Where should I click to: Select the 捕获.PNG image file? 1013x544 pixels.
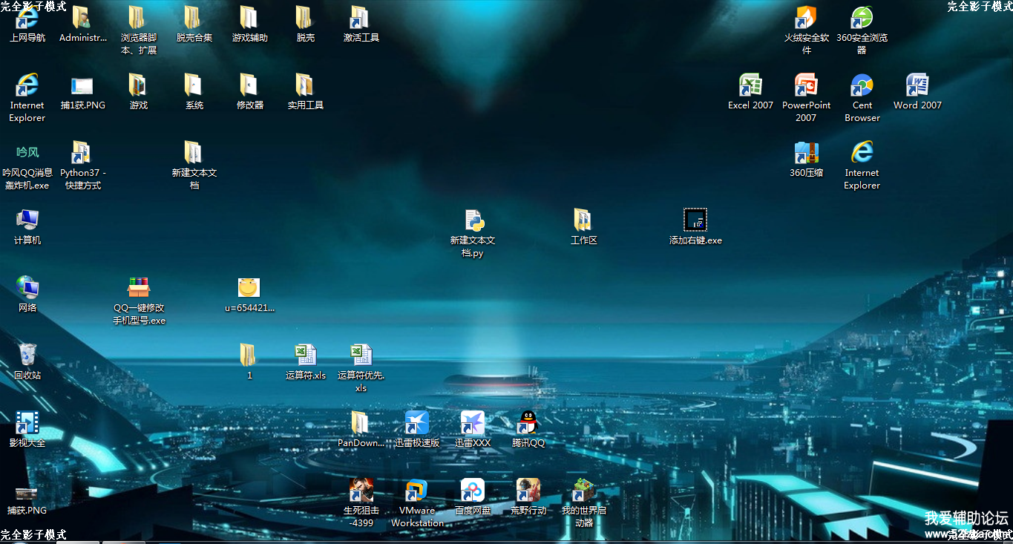click(x=27, y=494)
